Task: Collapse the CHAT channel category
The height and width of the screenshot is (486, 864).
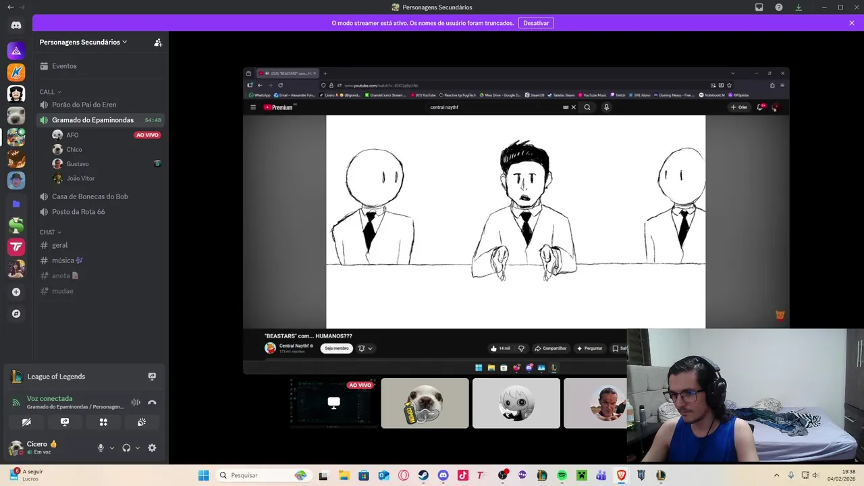Action: (50, 232)
